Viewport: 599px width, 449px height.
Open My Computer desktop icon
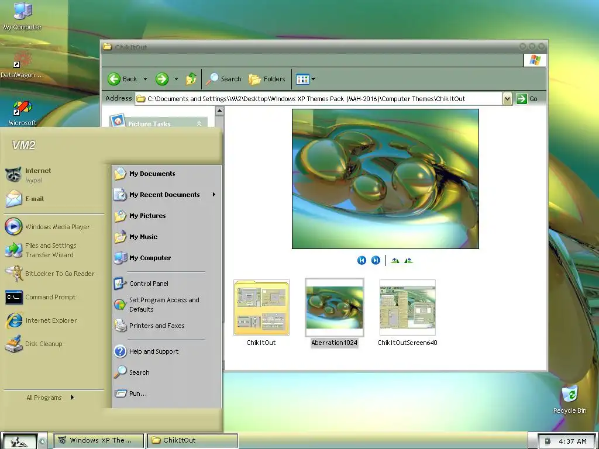pos(22,16)
